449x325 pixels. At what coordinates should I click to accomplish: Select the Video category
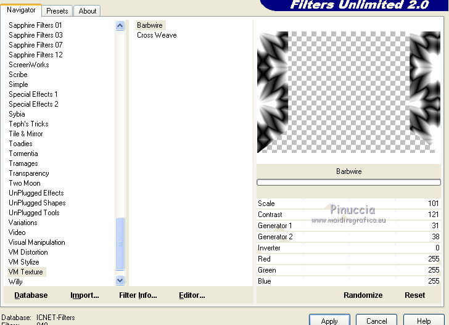pyautogui.click(x=17, y=232)
